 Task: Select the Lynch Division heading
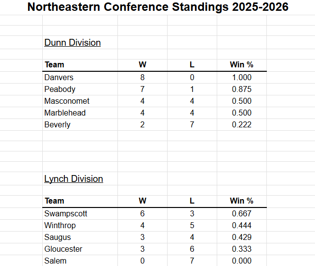74,179
